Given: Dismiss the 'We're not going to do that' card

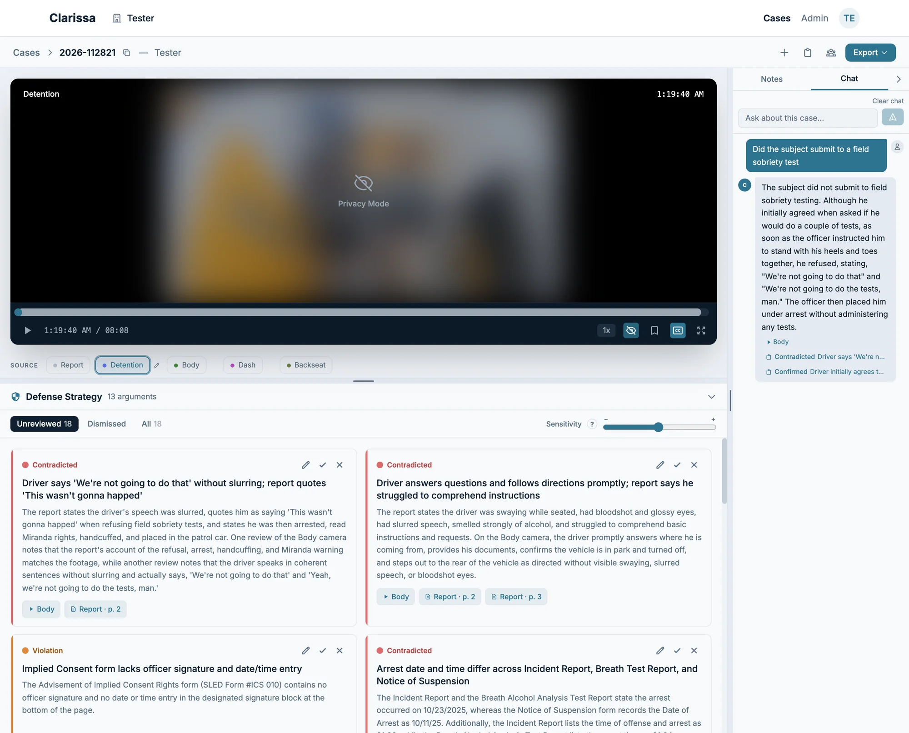Looking at the screenshot, I should (x=340, y=465).
